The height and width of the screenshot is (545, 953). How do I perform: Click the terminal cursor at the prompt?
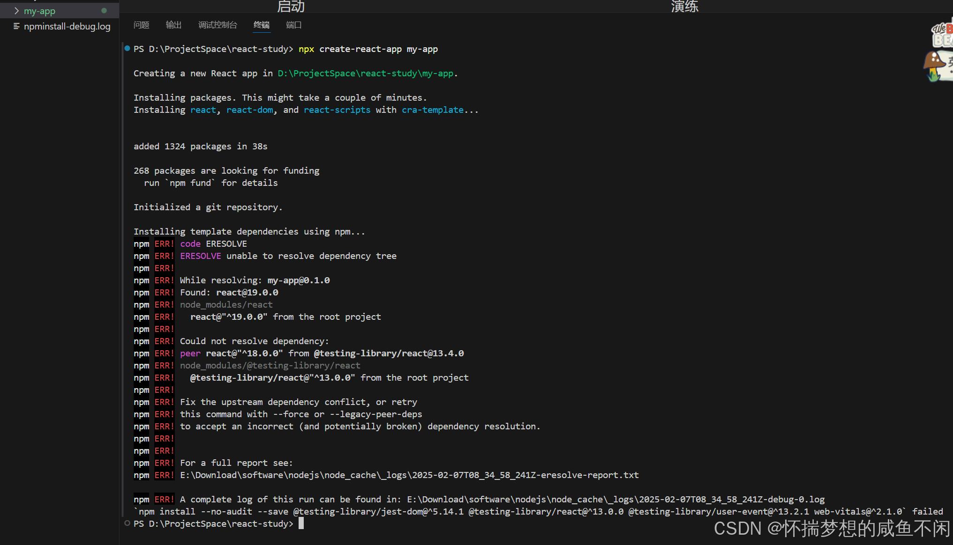pos(301,523)
